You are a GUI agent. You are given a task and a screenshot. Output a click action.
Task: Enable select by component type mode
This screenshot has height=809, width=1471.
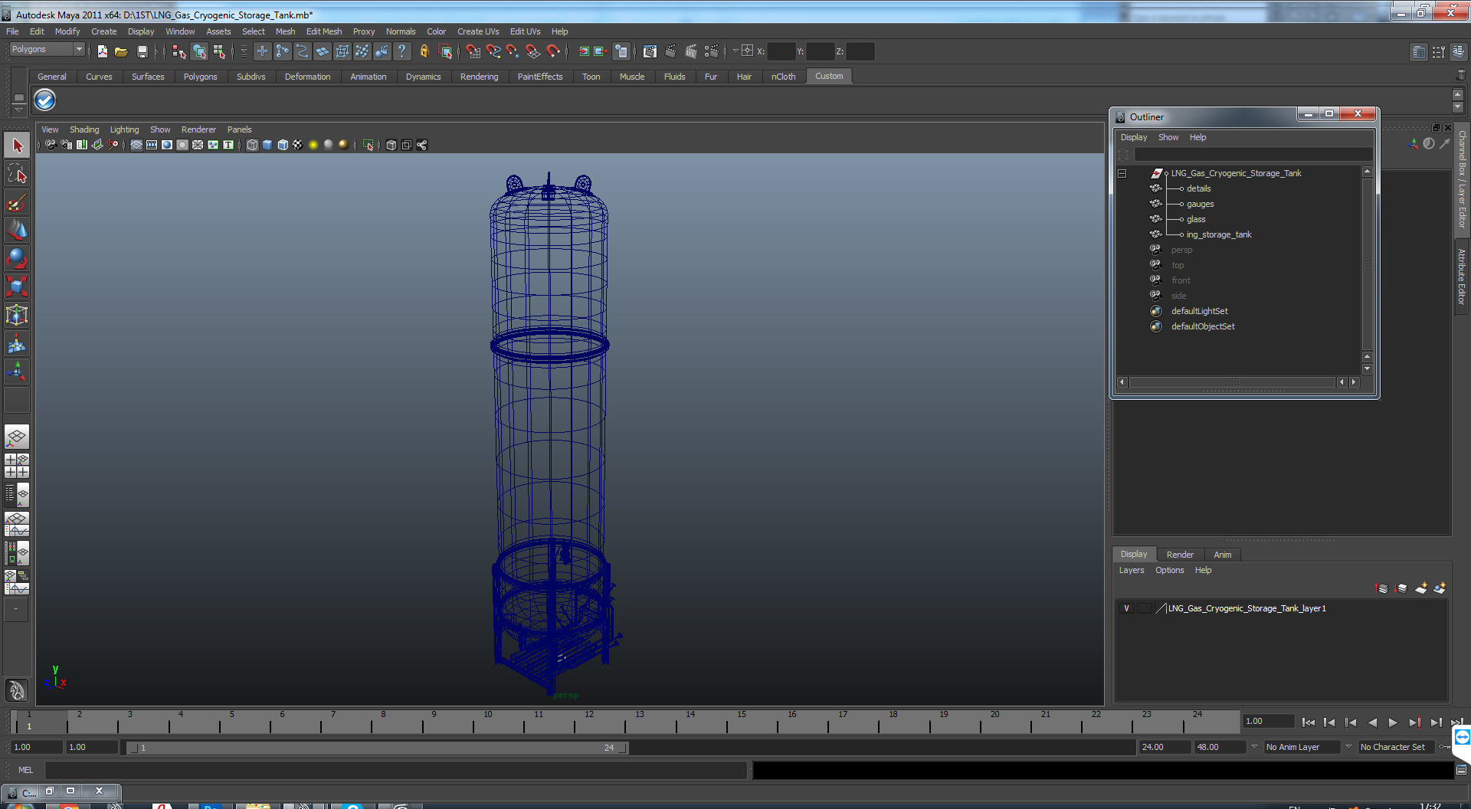point(219,51)
